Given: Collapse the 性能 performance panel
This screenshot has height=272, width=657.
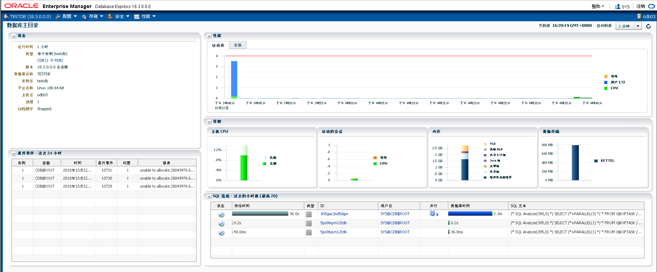Looking at the screenshot, I should click(209, 36).
